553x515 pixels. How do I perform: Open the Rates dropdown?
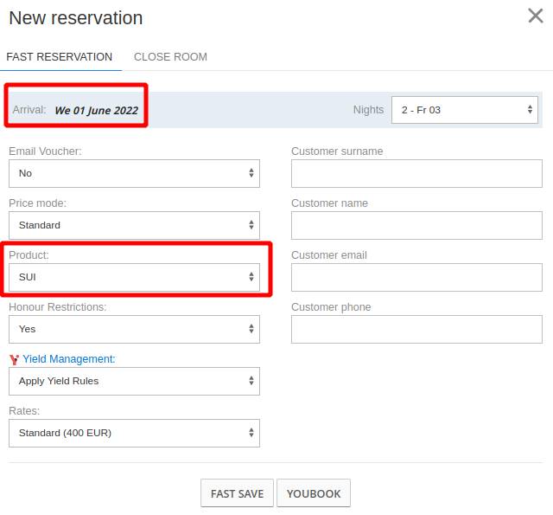(x=134, y=433)
